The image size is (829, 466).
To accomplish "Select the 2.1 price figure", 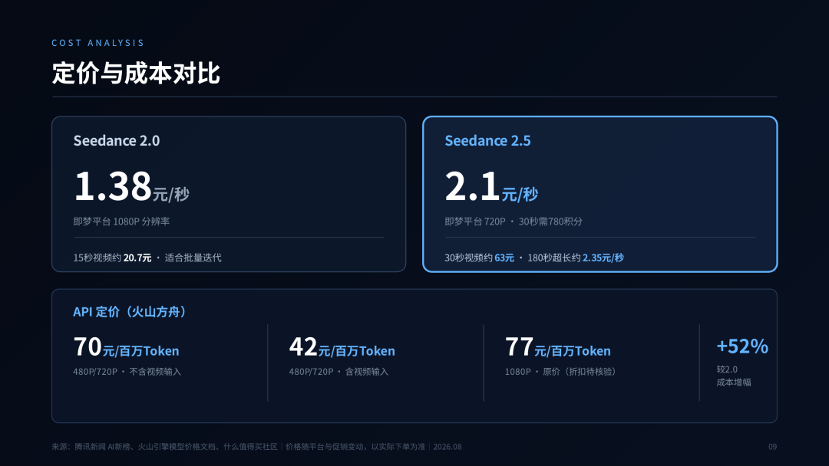I will [472, 186].
